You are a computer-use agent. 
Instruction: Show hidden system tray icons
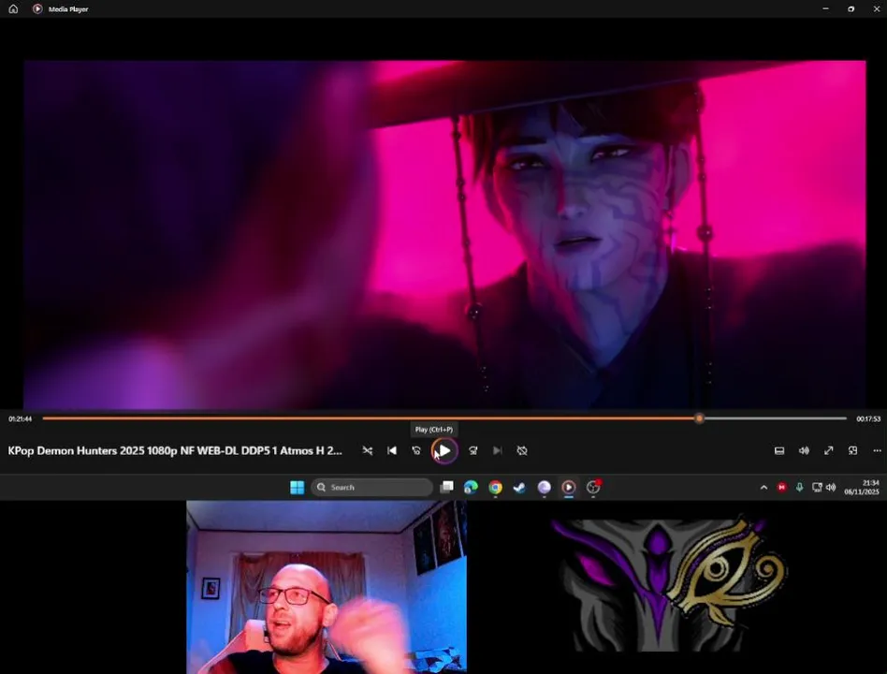coord(763,488)
